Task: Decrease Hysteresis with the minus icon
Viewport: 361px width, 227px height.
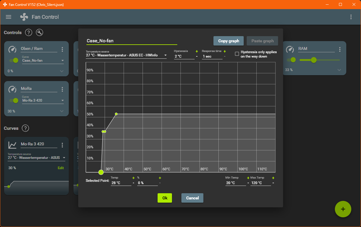Action: tap(197, 56)
